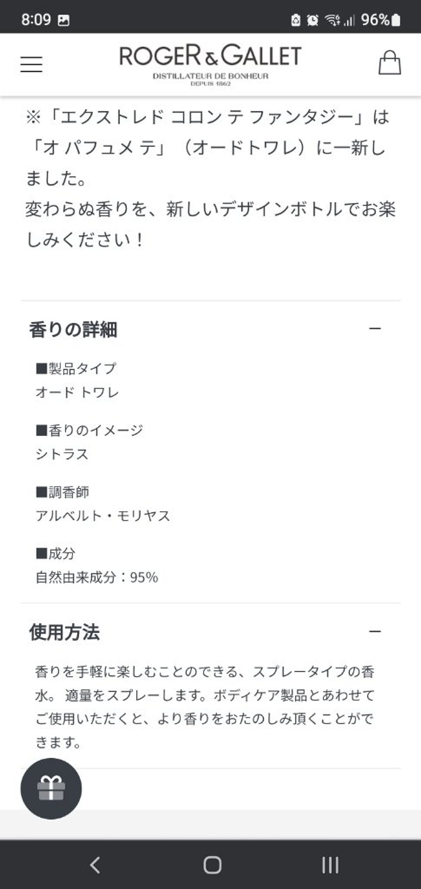The image size is (421, 889).
Task: Tap the 8:09 clock in status bar
Action: pos(36,20)
